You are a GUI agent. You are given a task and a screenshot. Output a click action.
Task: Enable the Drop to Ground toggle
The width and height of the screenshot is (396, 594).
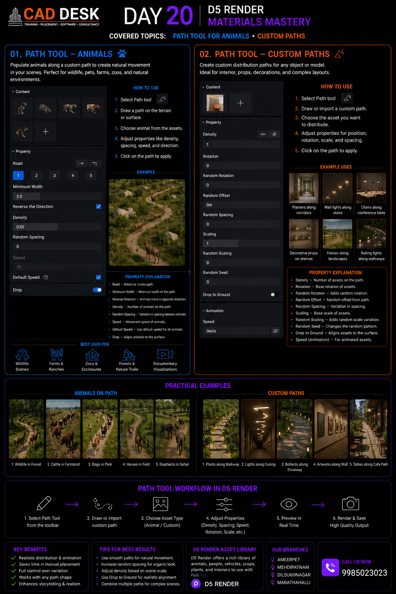tap(274, 295)
